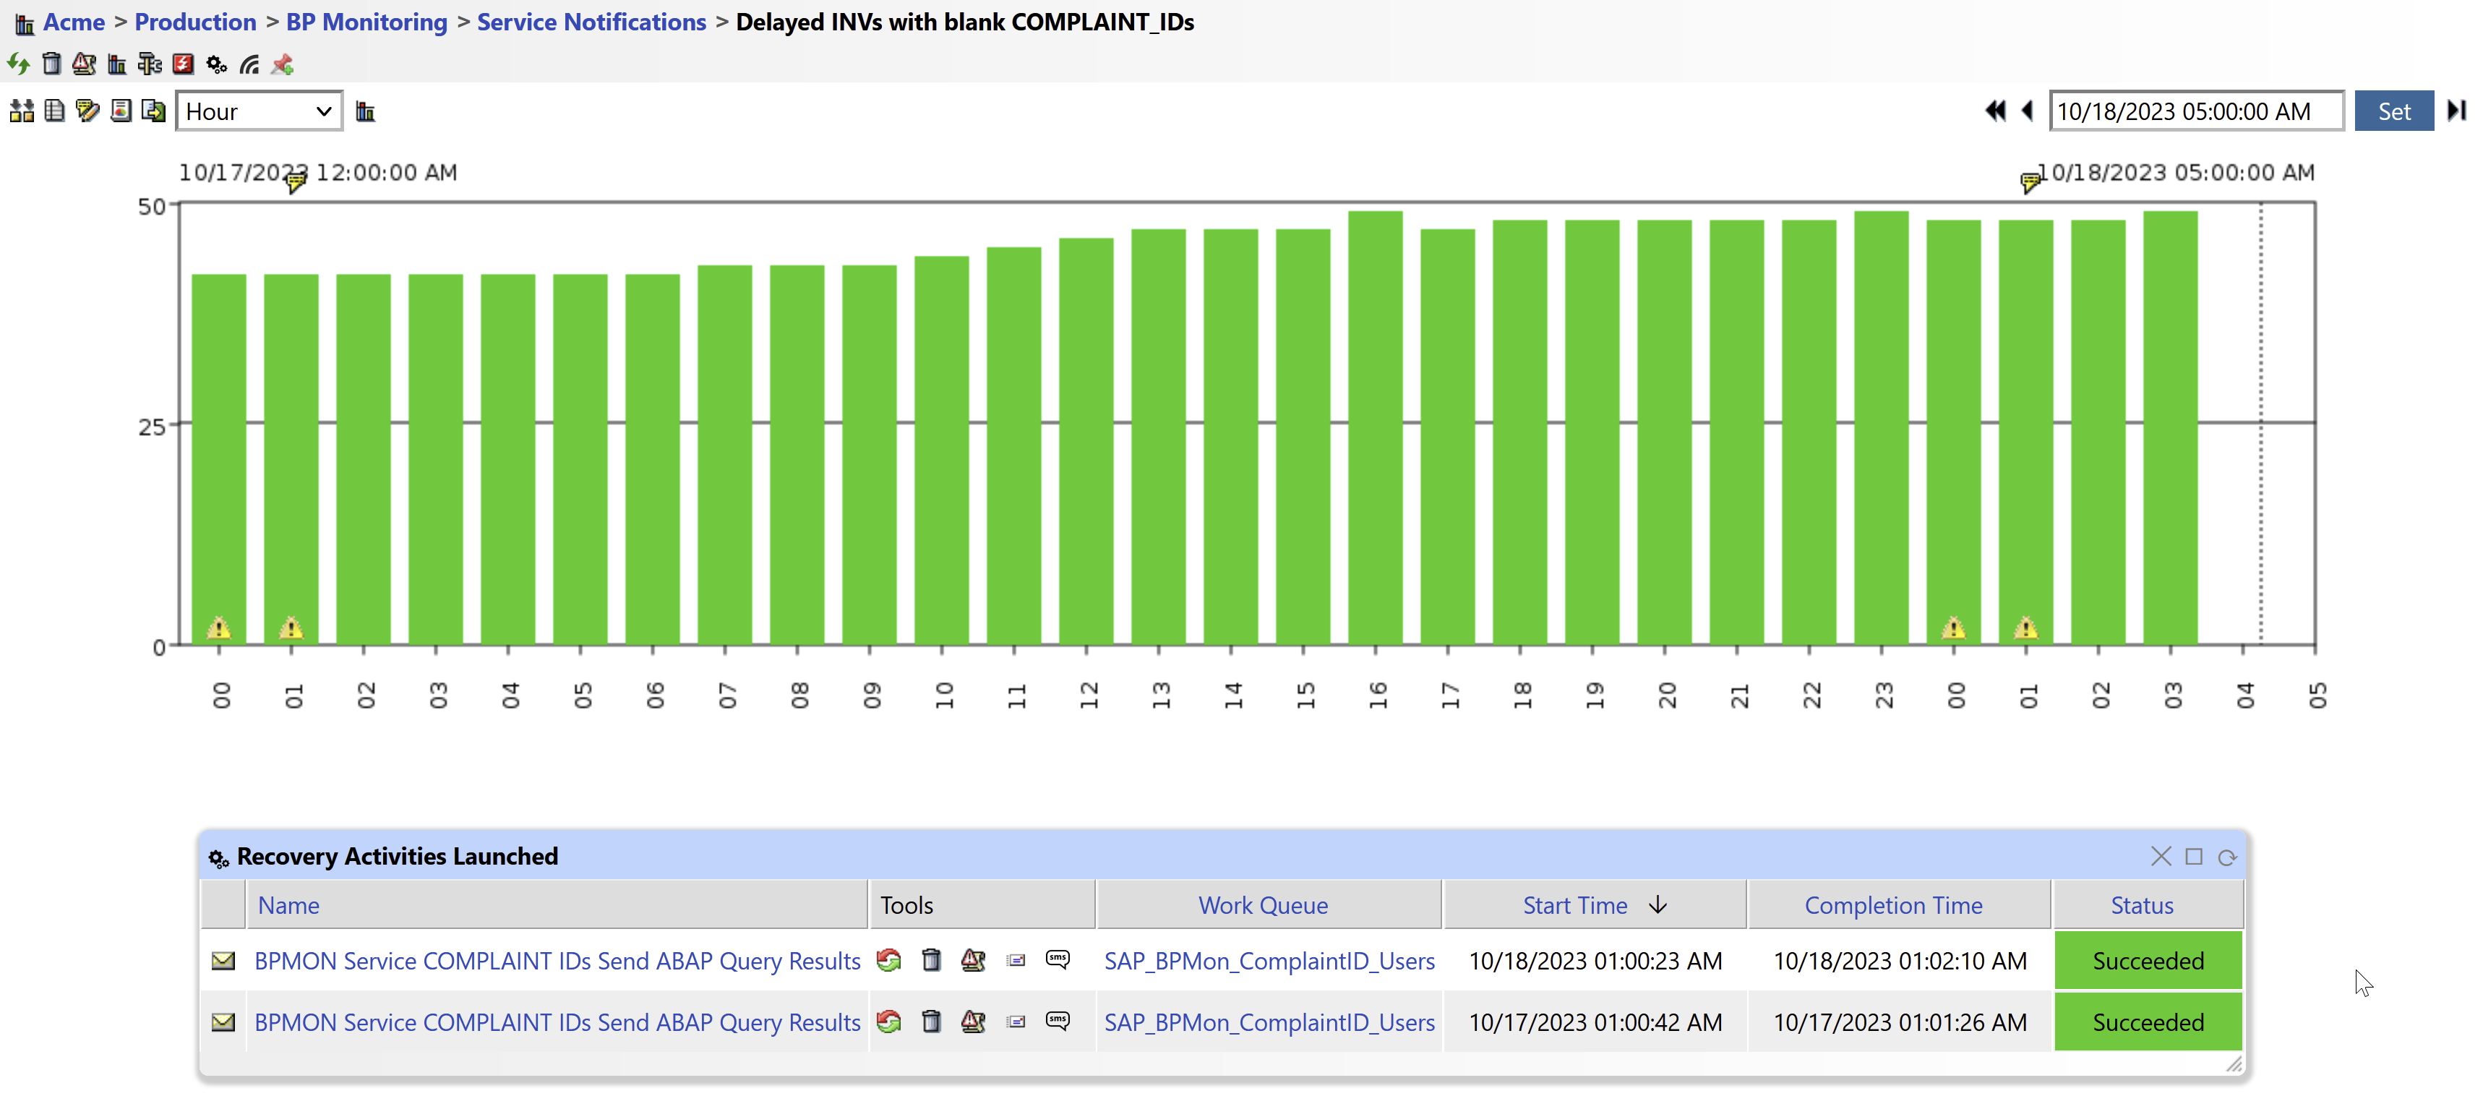This screenshot has height=1096, width=2483.
Task: Click the red flash/error icon in the toolbar
Action: coord(183,64)
